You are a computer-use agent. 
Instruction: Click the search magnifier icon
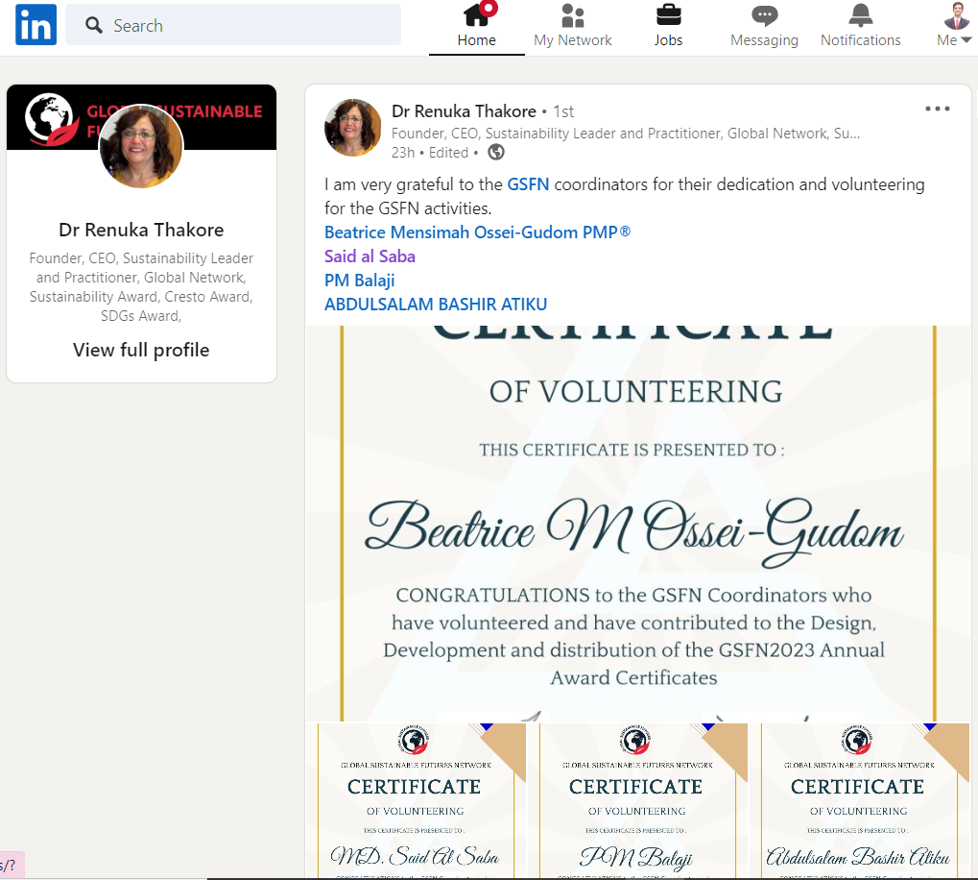pyautogui.click(x=93, y=25)
